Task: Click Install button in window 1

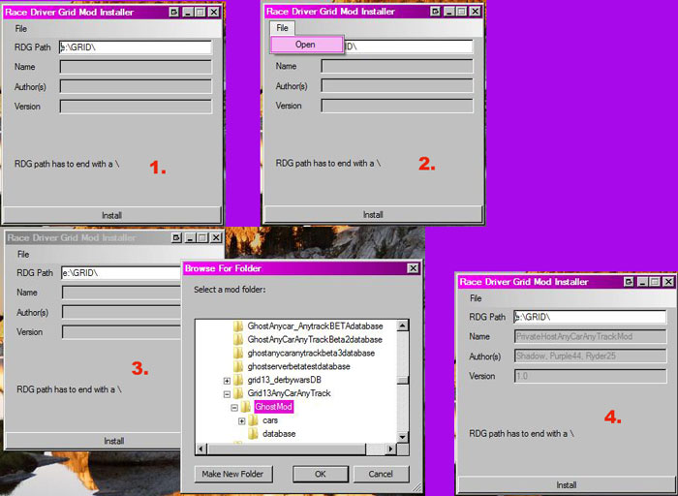Action: click(x=111, y=215)
